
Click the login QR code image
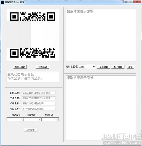[33, 35]
